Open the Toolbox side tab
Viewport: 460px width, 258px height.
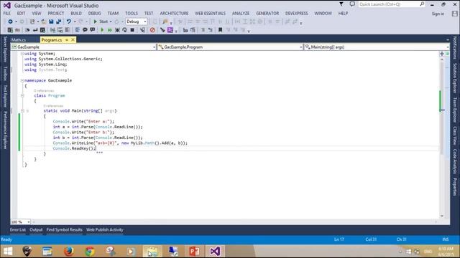(x=5, y=73)
